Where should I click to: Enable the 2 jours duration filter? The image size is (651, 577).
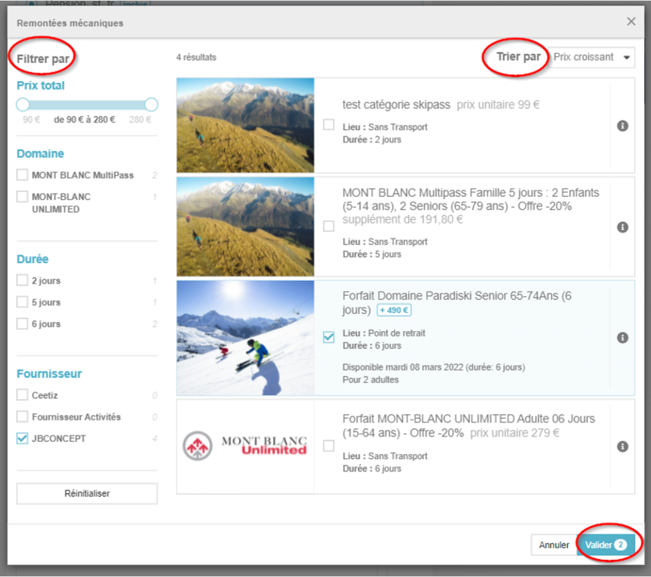(22, 281)
